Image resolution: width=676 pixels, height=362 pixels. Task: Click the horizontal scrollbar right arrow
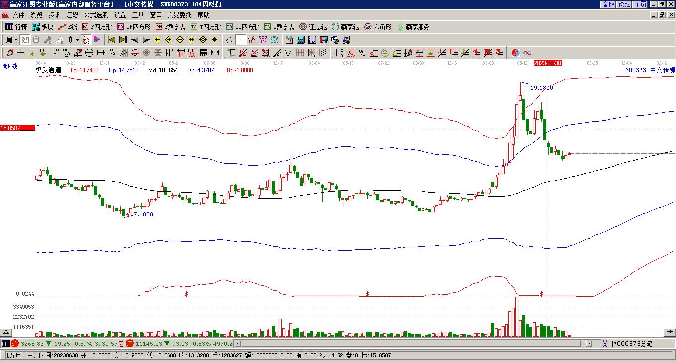click(x=590, y=343)
